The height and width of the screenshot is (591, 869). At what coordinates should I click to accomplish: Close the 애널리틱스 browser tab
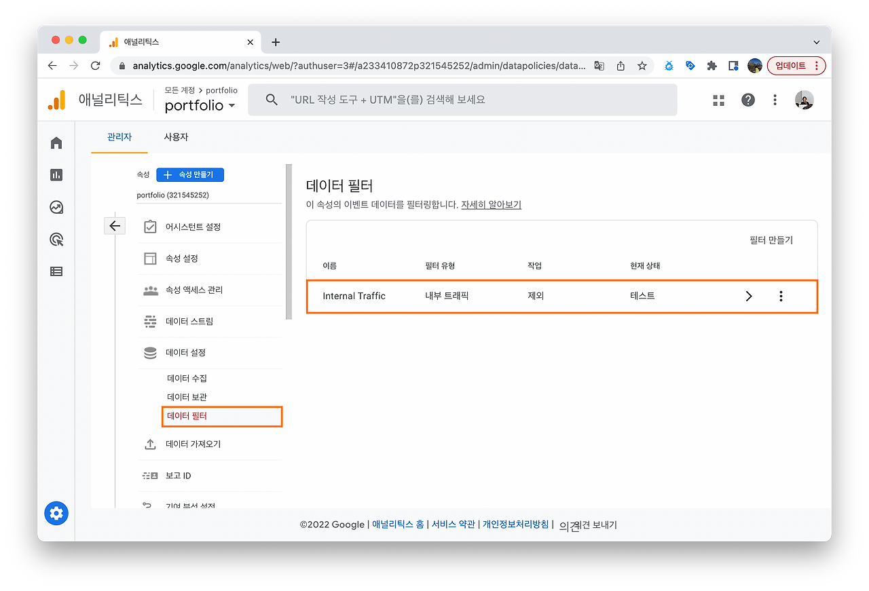coord(251,42)
